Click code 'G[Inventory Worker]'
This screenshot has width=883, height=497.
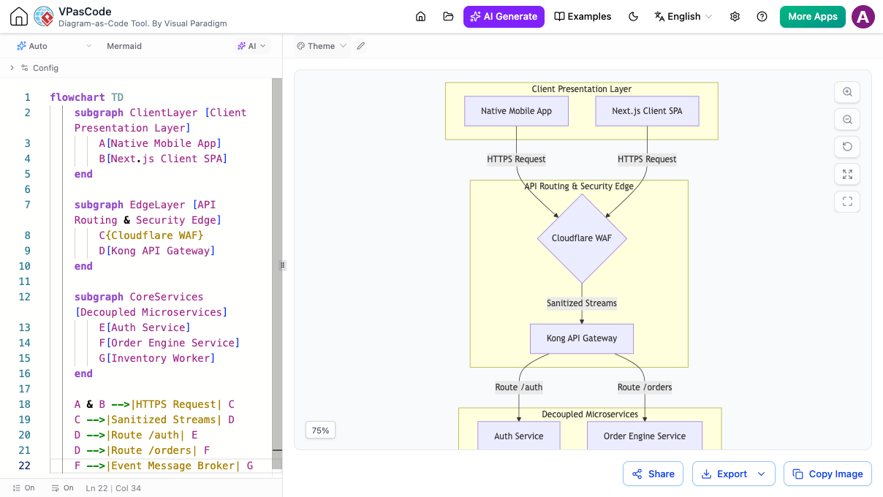tap(157, 358)
